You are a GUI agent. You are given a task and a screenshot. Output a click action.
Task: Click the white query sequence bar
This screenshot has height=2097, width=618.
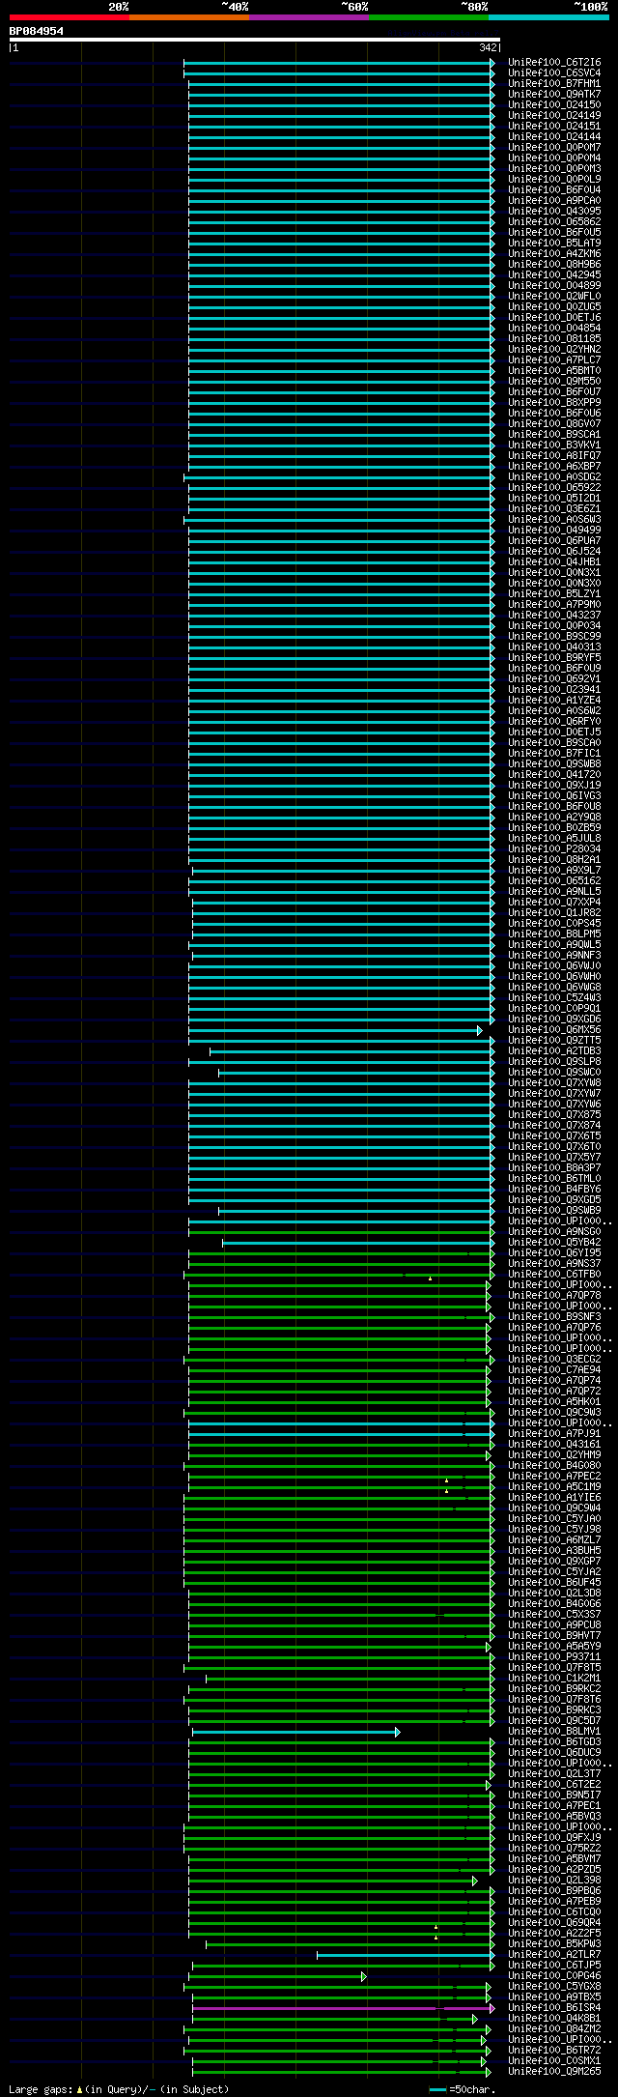click(255, 40)
